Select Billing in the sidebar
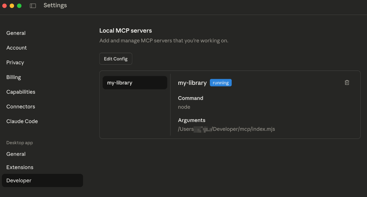The image size is (367, 197). (13, 77)
